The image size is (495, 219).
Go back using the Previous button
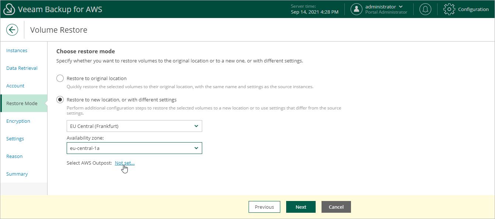pos(264,207)
